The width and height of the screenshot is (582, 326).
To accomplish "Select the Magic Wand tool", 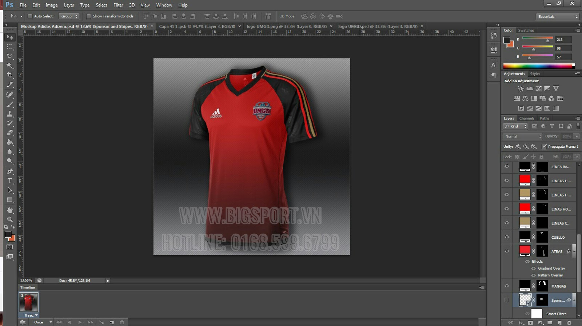I will (10, 65).
